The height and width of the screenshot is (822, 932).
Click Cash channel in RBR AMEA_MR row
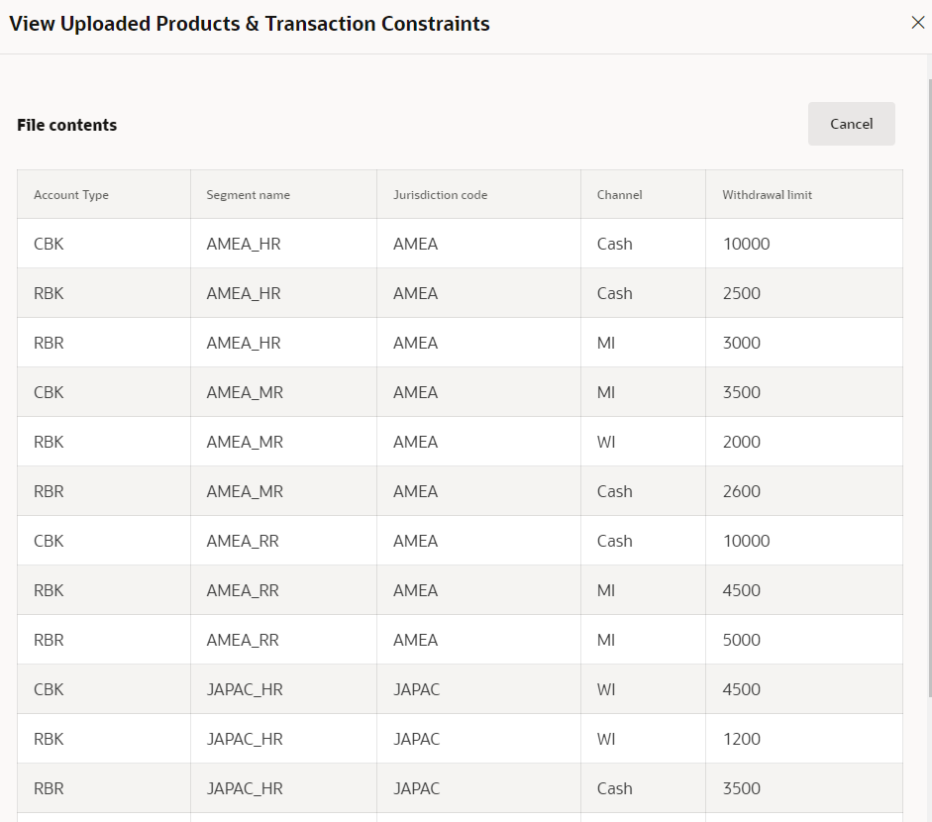(x=615, y=491)
